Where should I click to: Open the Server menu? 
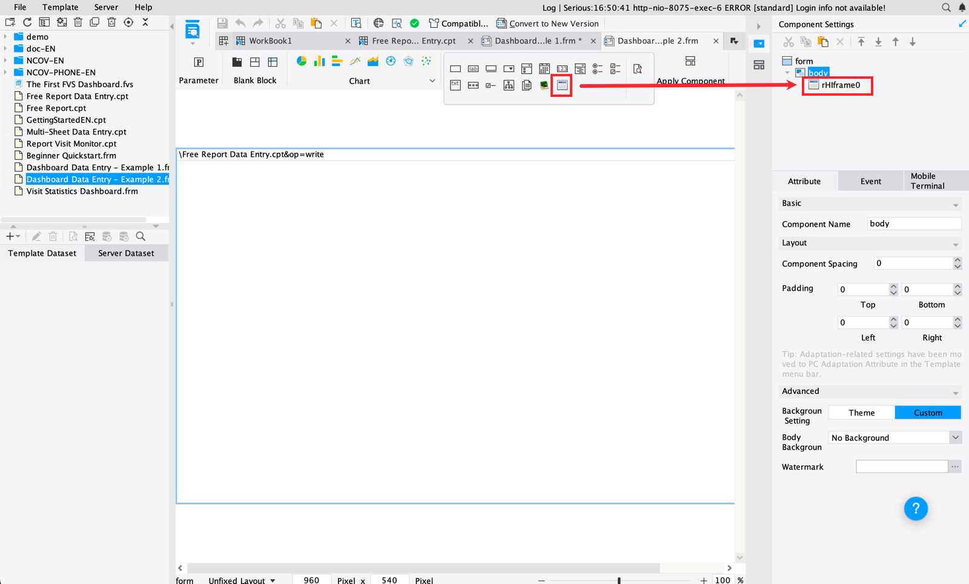click(x=106, y=7)
